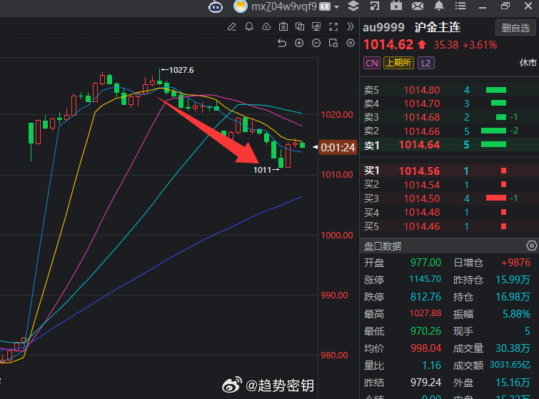Viewport: 539px width, 399px height.
Task: Select the 卖1 price 1014.64
Action: tap(419, 145)
